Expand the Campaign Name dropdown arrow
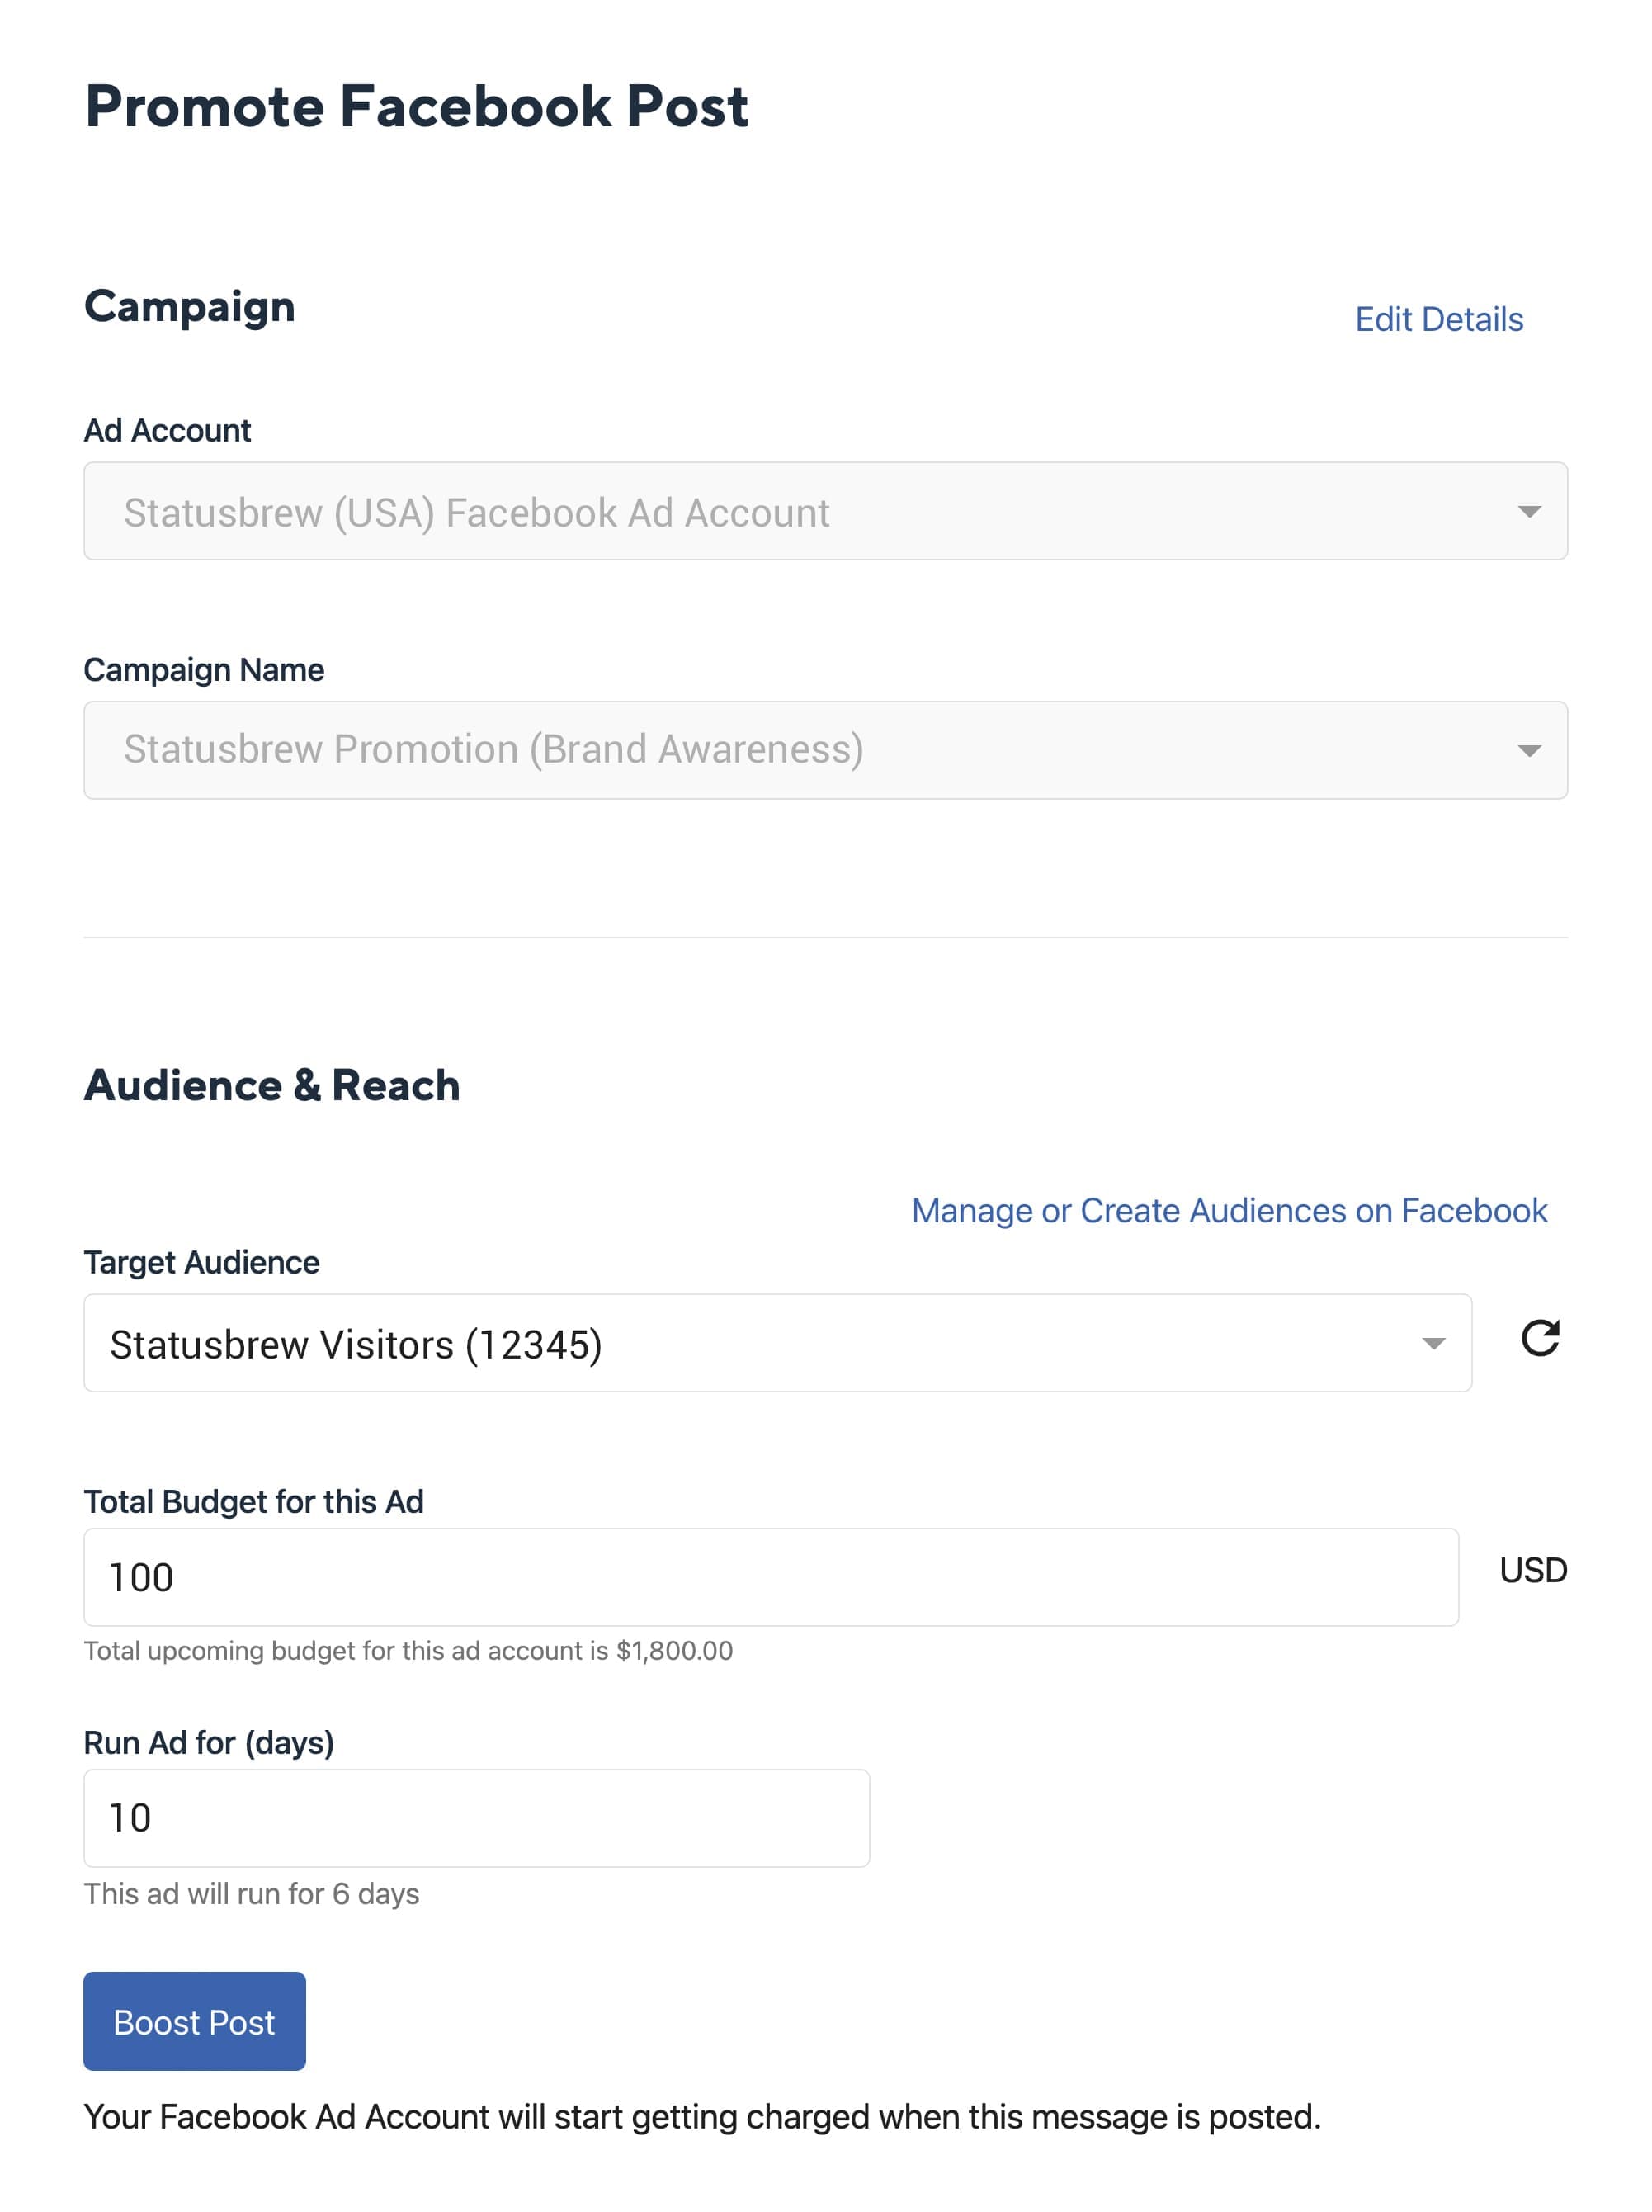This screenshot has height=2212, width=1652. [x=1528, y=751]
